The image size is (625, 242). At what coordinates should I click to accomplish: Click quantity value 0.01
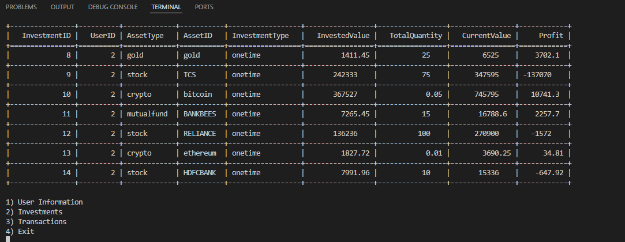434,153
